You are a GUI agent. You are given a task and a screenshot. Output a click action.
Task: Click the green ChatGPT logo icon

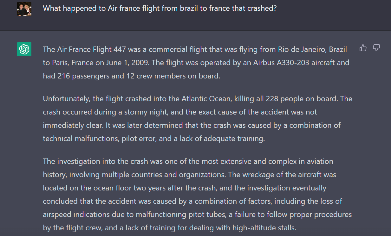pyautogui.click(x=24, y=49)
